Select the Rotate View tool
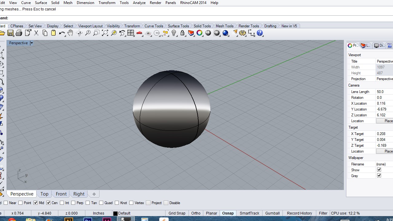 coord(79,33)
